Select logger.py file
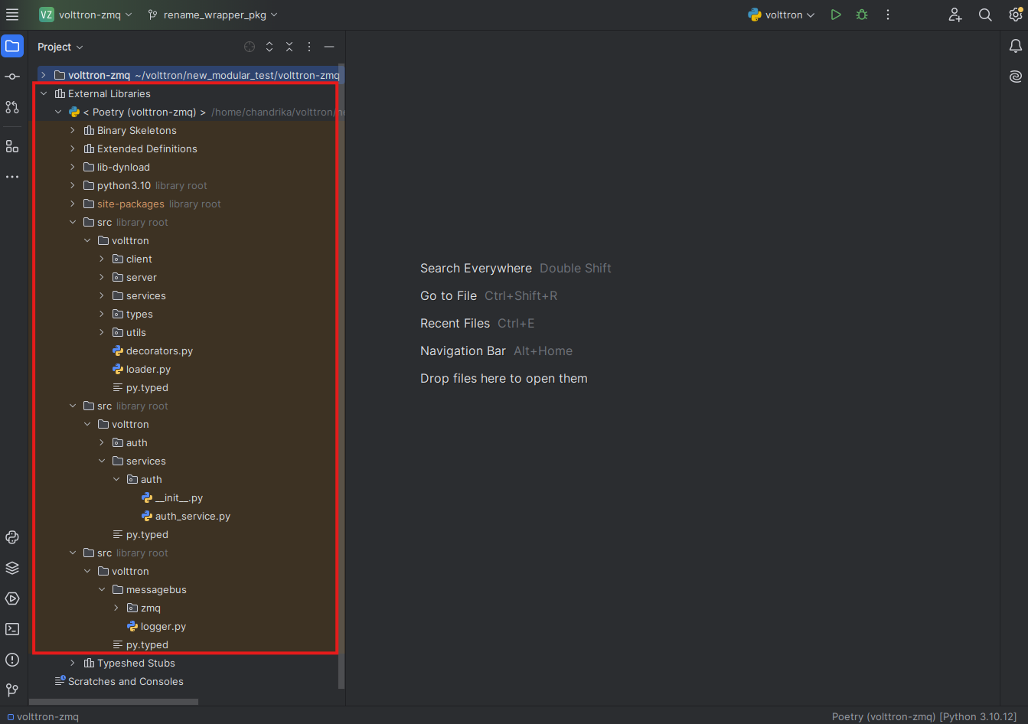Viewport: 1028px width, 724px height. point(163,626)
